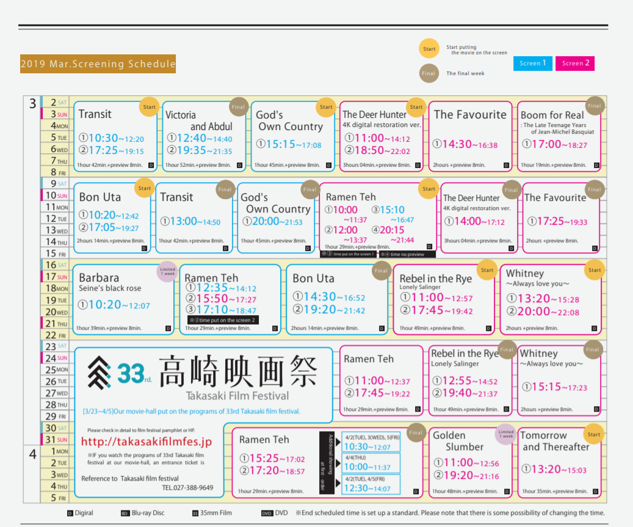This screenshot has width=633, height=527.
Task: Click the 16 SAT date row
Action: (55, 265)
